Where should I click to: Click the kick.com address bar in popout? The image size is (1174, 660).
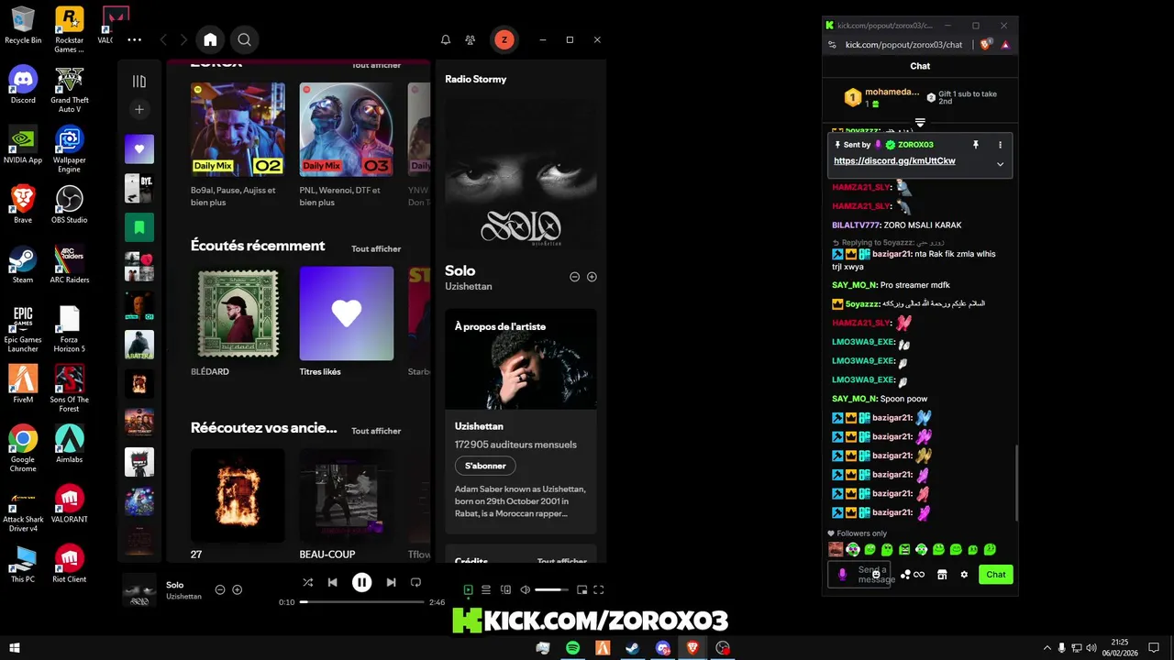(903, 44)
